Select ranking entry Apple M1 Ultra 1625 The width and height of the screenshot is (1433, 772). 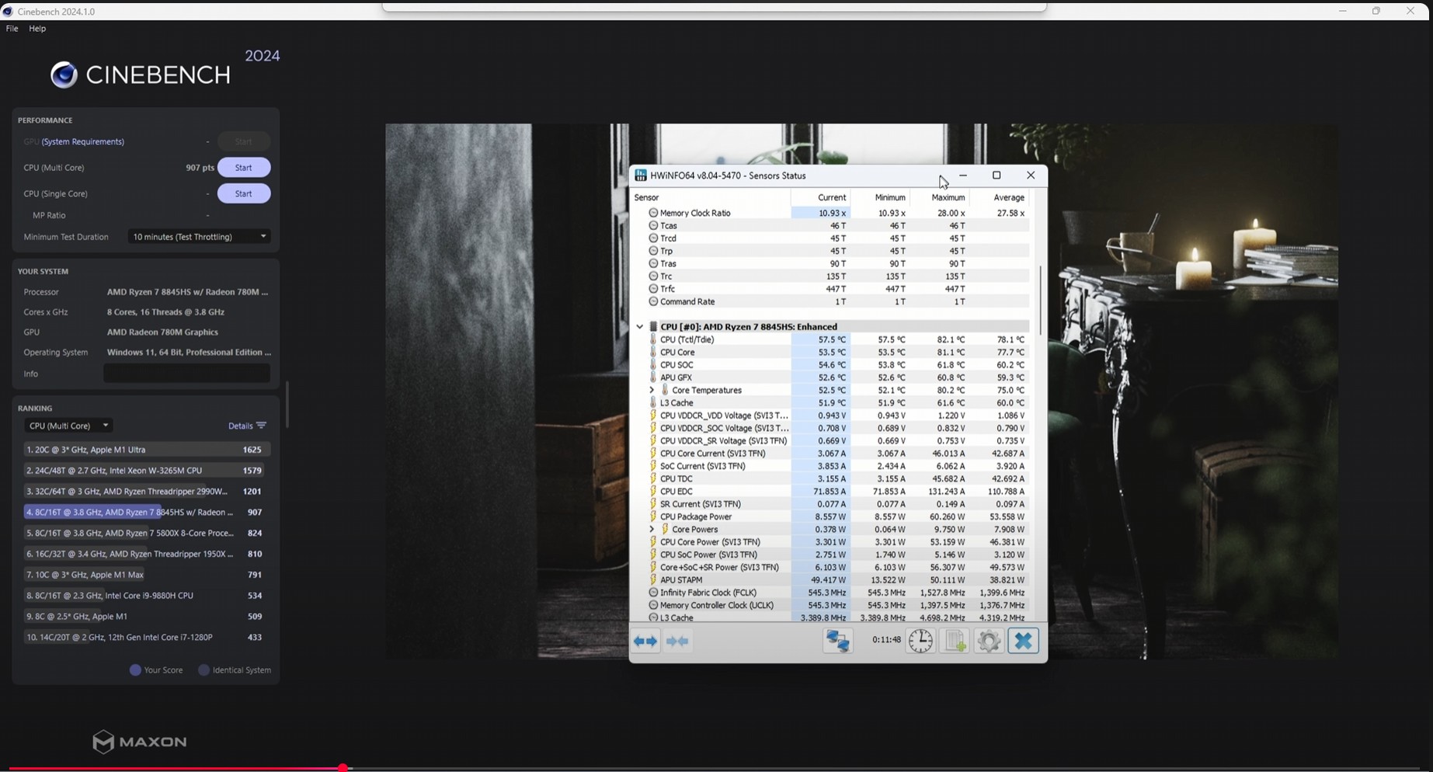click(x=147, y=450)
